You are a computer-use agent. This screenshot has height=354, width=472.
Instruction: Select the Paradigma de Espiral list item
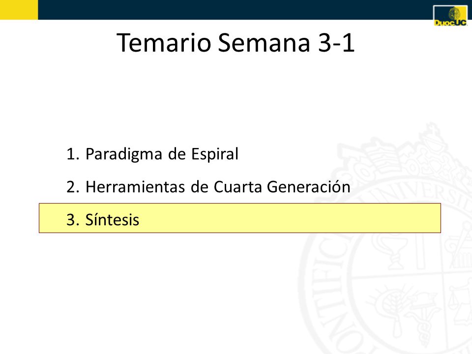coord(152,154)
